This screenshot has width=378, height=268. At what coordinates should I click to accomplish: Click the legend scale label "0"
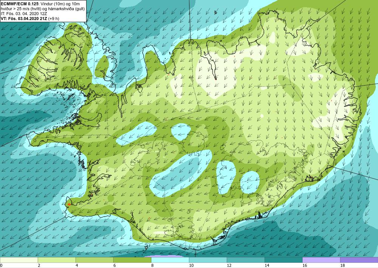(1, 265)
